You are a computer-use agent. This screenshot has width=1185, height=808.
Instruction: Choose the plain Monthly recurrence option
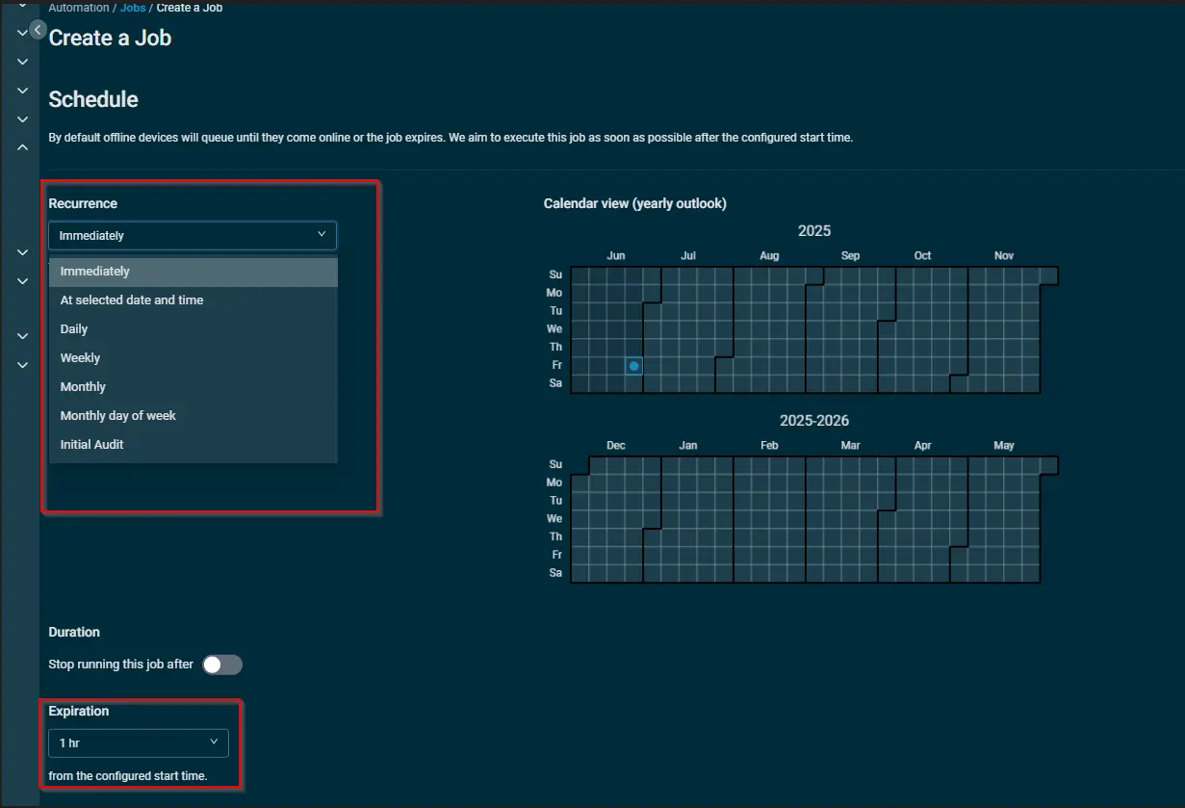[193, 387]
